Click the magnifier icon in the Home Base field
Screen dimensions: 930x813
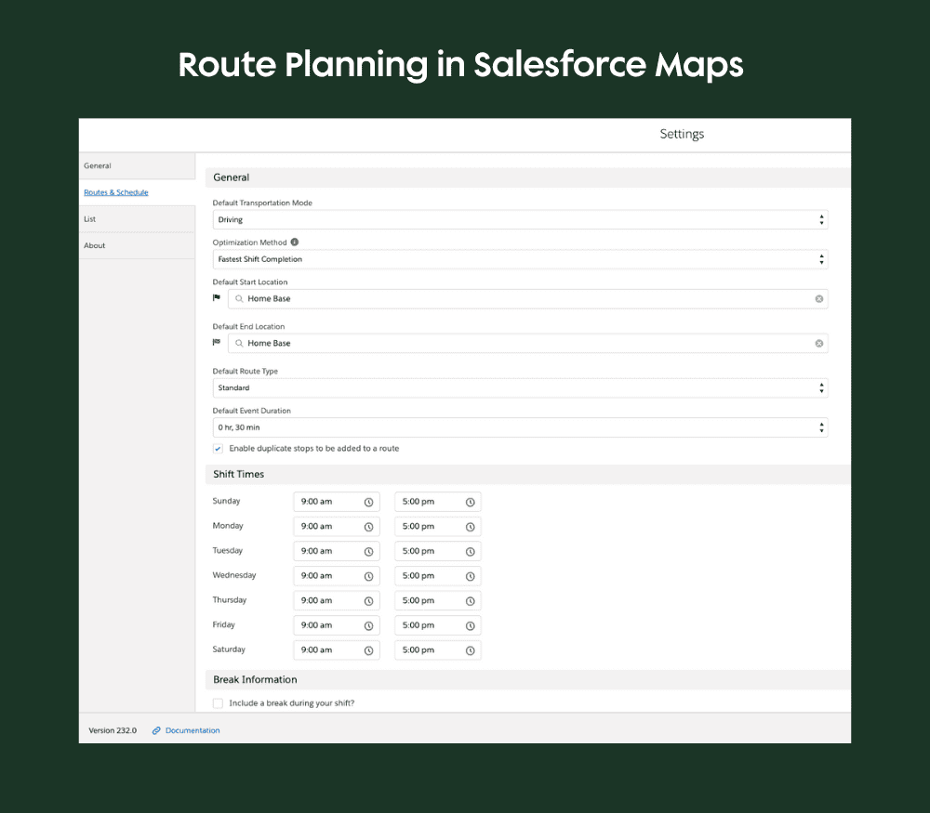point(239,298)
